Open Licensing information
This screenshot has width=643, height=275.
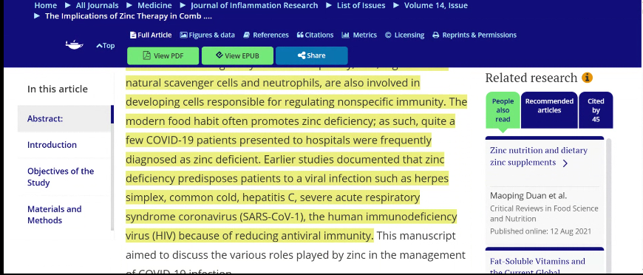404,35
